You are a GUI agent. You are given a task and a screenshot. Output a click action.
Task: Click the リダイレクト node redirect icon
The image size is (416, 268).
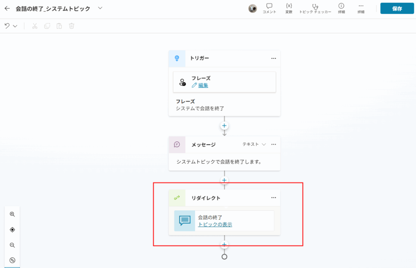(x=177, y=198)
